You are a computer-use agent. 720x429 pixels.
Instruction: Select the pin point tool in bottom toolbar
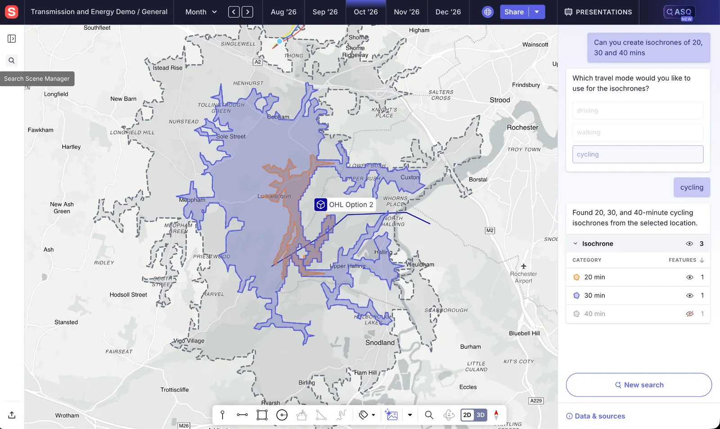(x=222, y=415)
